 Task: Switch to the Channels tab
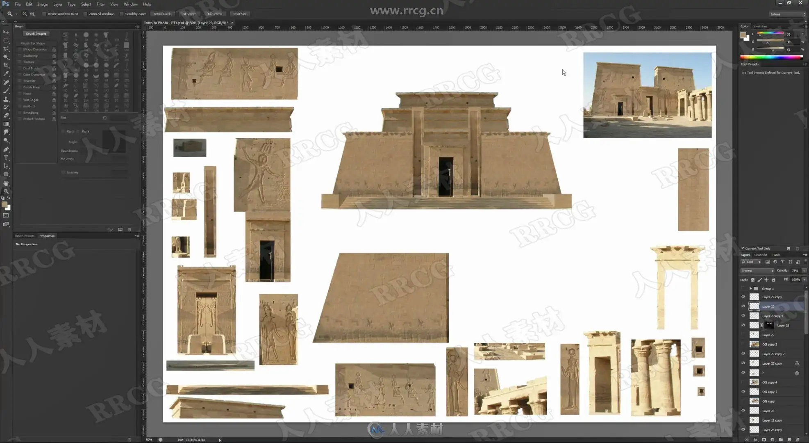click(x=761, y=255)
